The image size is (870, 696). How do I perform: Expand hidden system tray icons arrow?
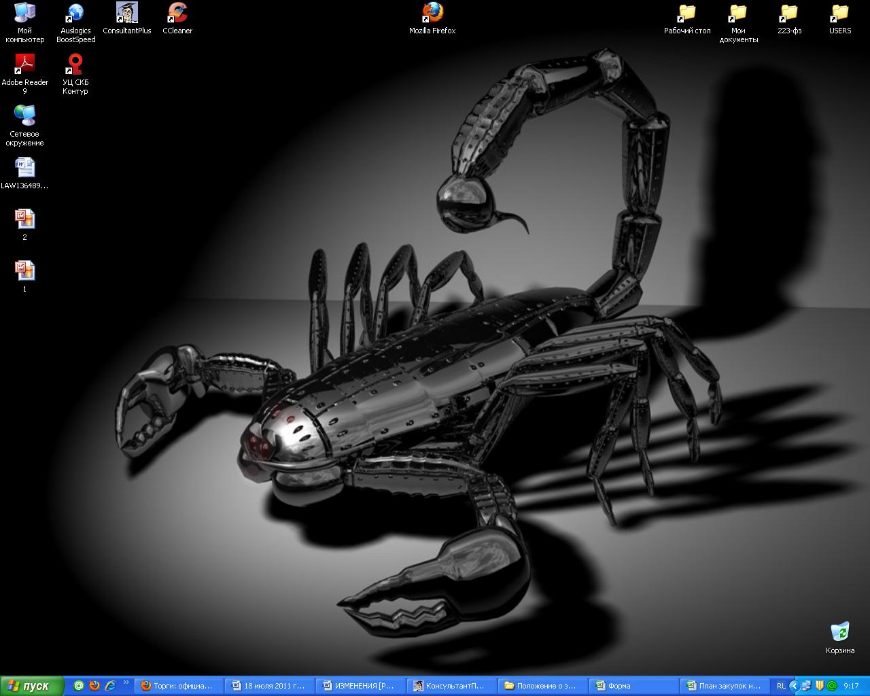click(794, 686)
